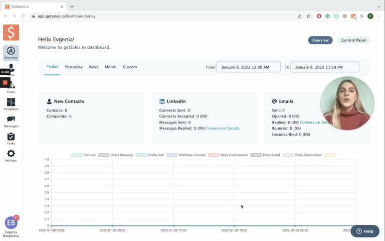Open Flows in the sidebar
This screenshot has height=241, width=385.
tap(11, 88)
